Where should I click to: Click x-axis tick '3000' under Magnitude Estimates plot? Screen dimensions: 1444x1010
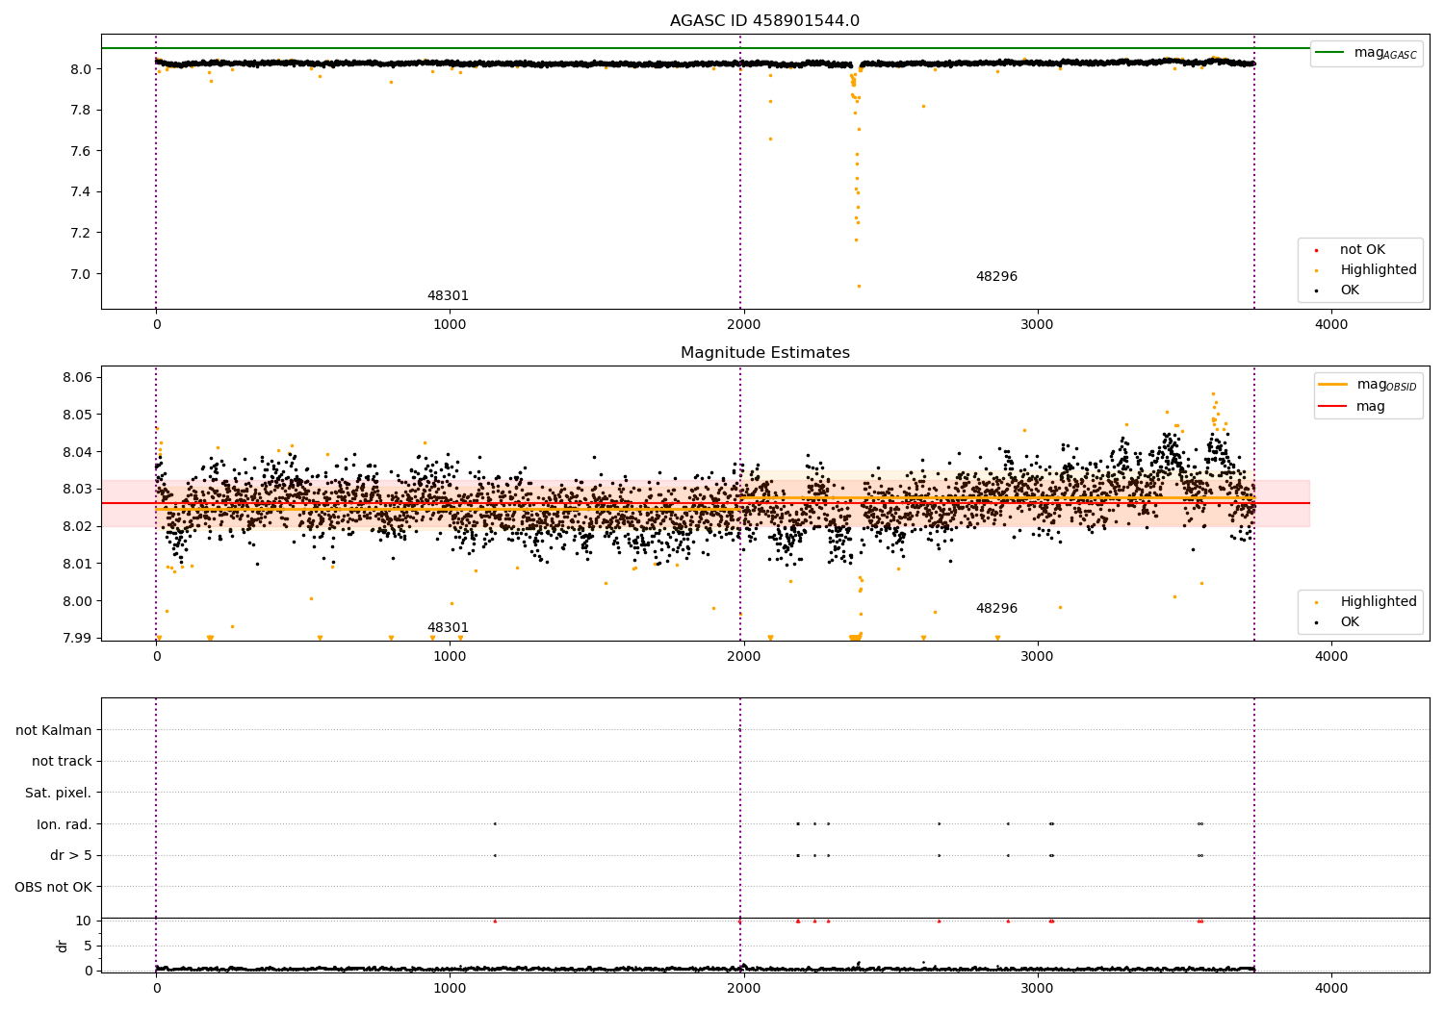click(1038, 657)
